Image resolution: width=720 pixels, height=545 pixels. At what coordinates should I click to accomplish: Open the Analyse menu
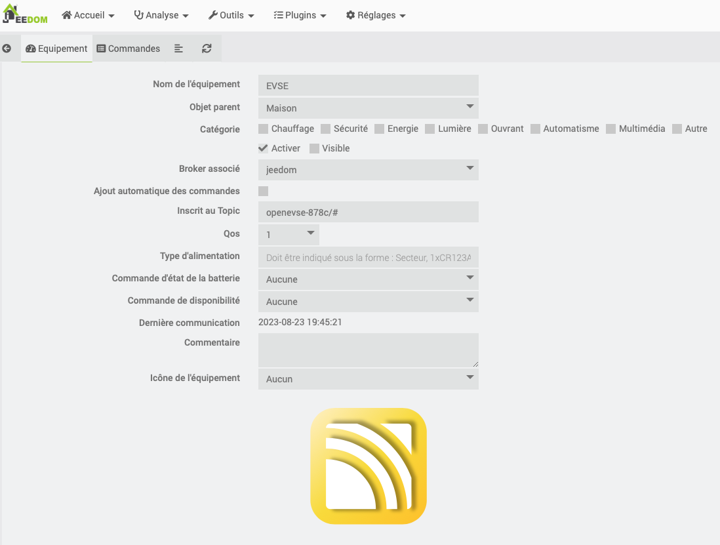tap(161, 15)
